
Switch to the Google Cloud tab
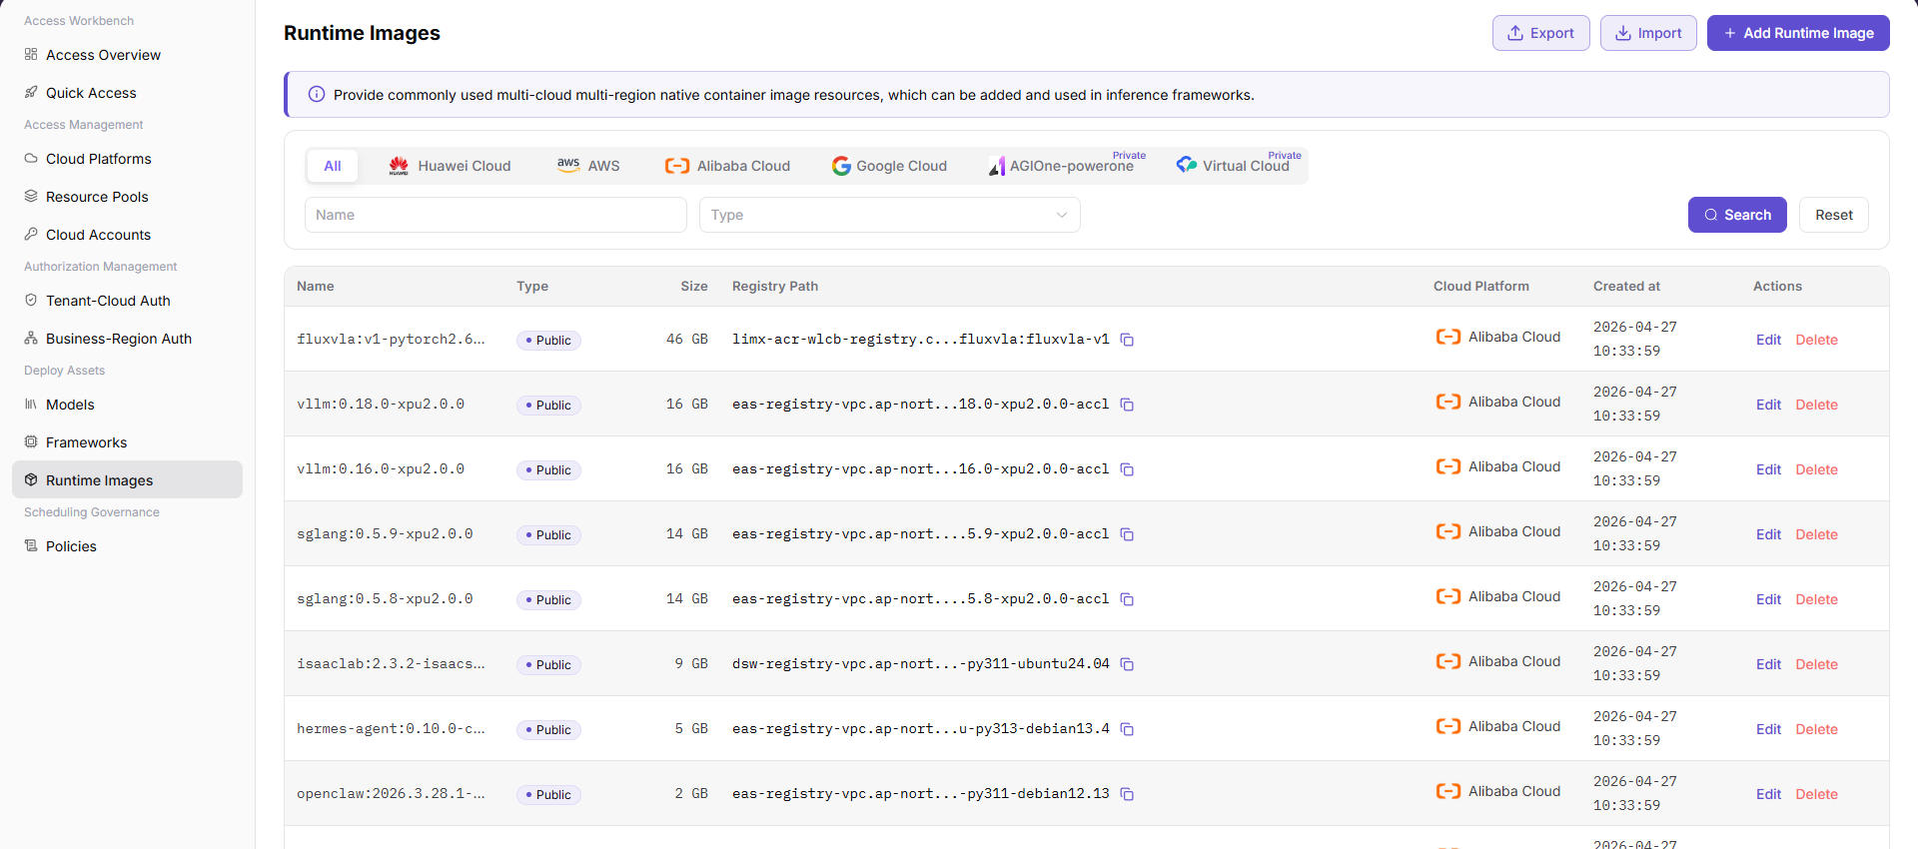(889, 166)
